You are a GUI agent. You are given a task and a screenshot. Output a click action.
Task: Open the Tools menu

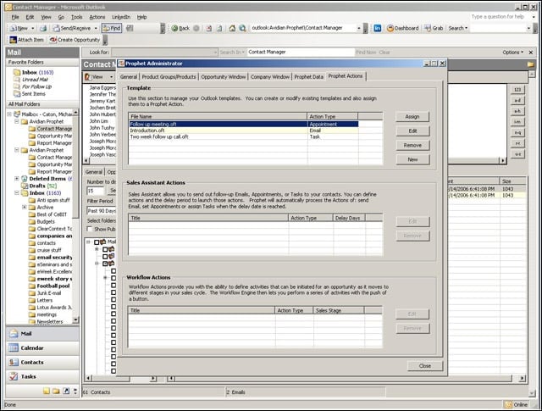click(77, 17)
